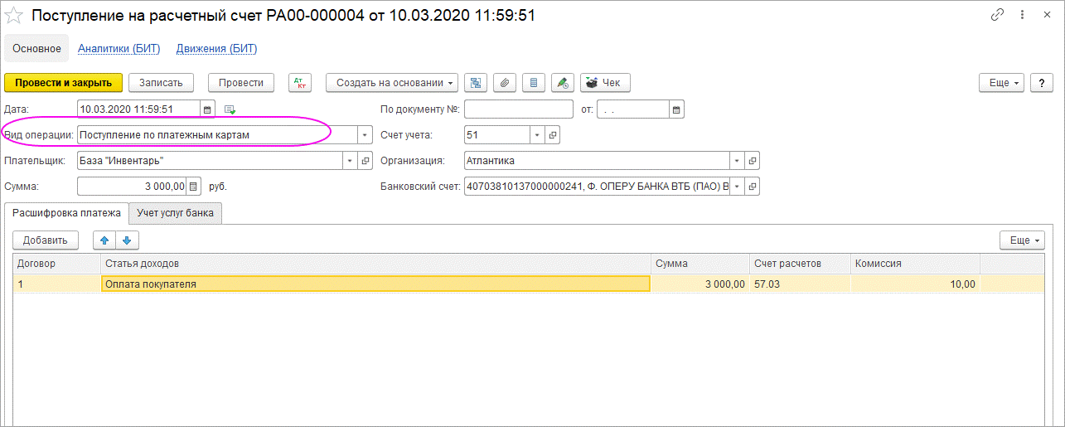Open calendar for the 'от' date field

pos(676,109)
